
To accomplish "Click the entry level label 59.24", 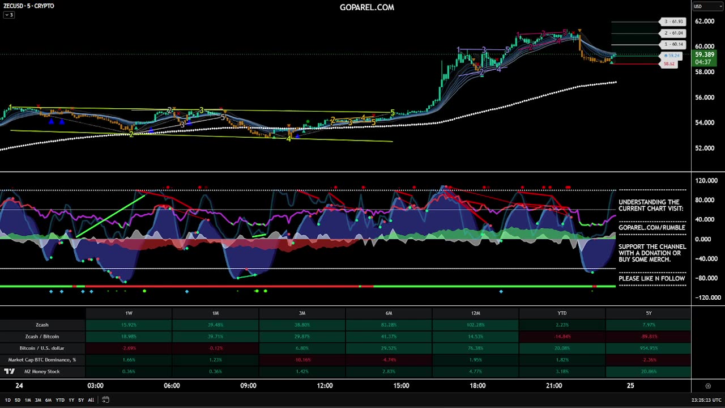I will [672, 56].
